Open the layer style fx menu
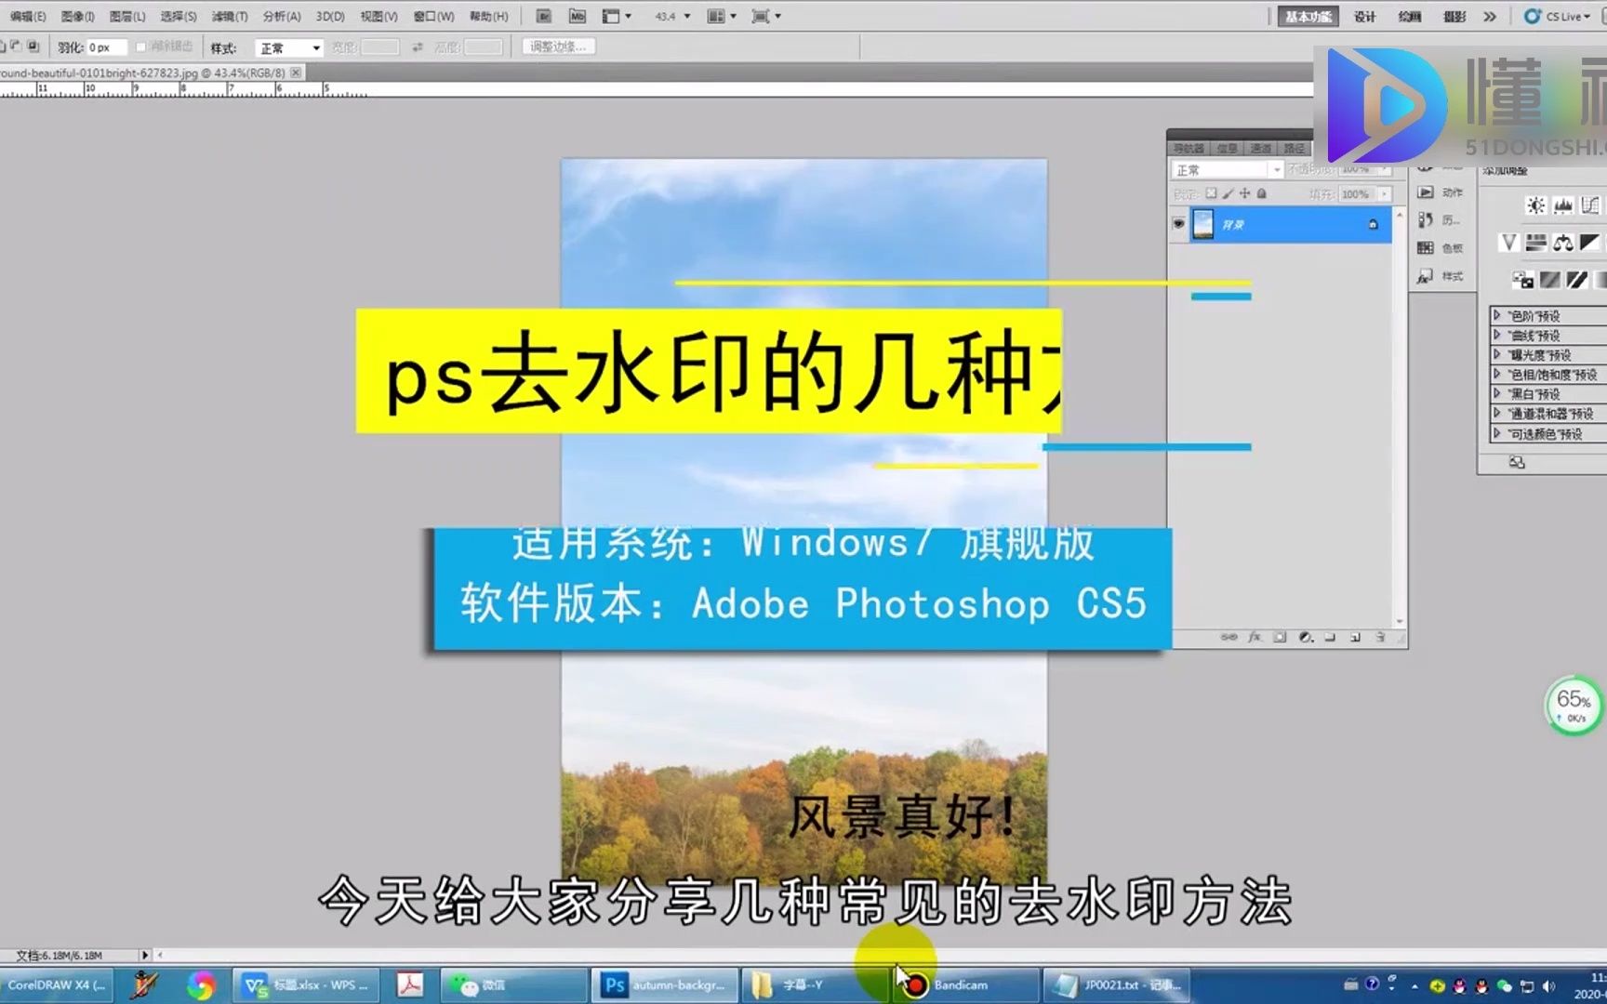The width and height of the screenshot is (1607, 1004). pyautogui.click(x=1255, y=638)
